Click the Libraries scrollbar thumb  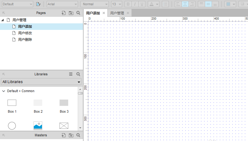click(x=80, y=93)
